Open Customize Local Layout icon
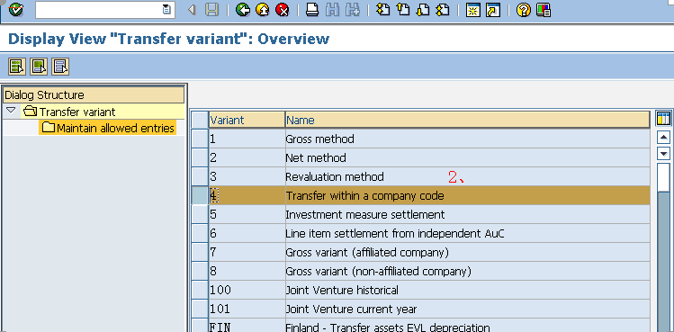This screenshot has width=674, height=332. click(x=544, y=10)
